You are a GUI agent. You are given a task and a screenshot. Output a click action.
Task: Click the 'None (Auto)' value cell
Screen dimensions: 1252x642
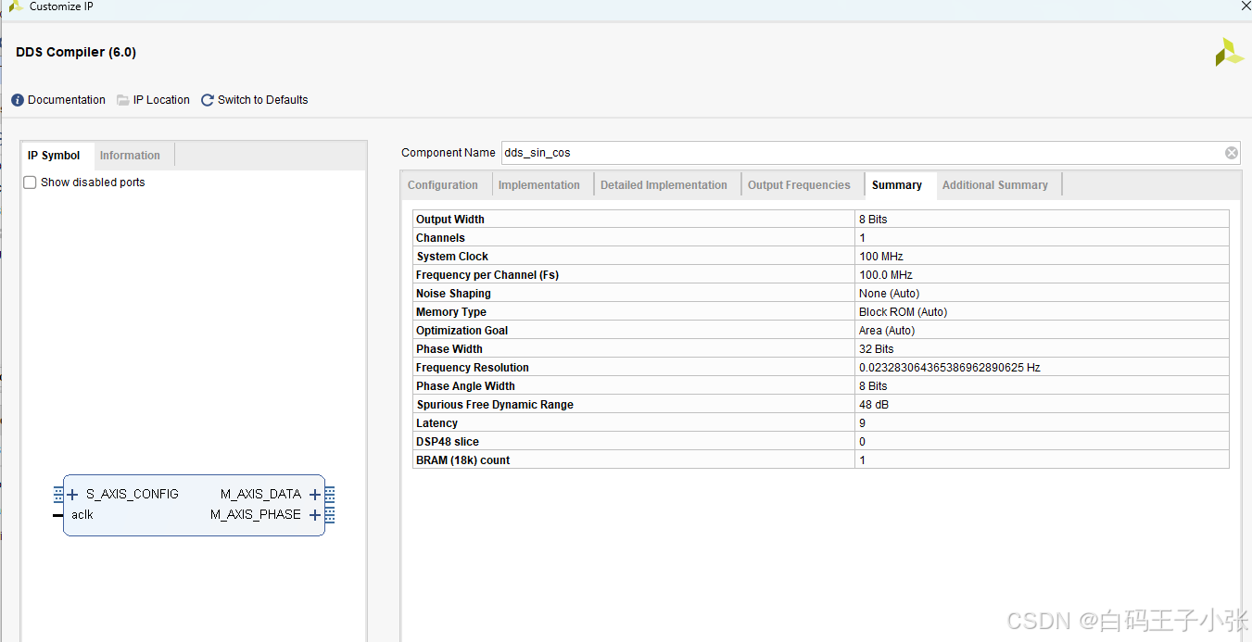tap(1042, 294)
